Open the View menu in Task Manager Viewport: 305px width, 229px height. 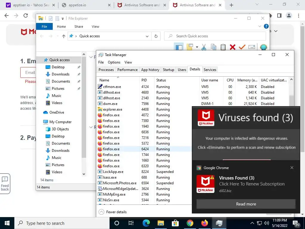[128, 62]
